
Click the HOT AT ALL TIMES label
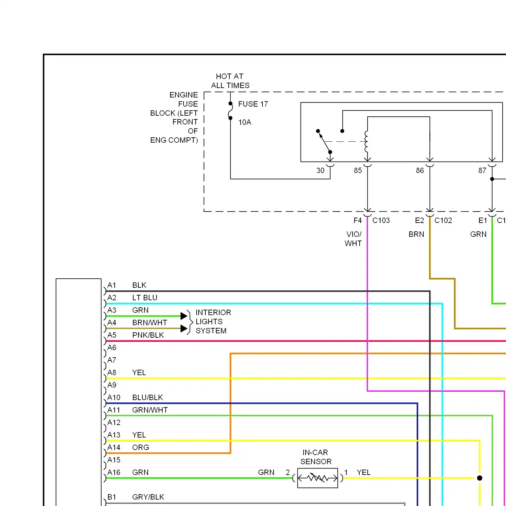click(230, 81)
